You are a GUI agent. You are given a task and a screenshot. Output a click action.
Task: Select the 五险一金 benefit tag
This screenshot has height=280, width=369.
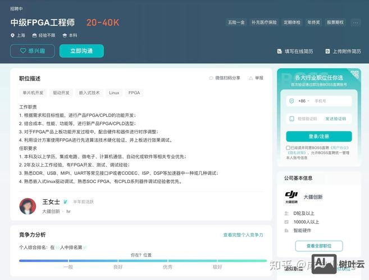coord(236,22)
